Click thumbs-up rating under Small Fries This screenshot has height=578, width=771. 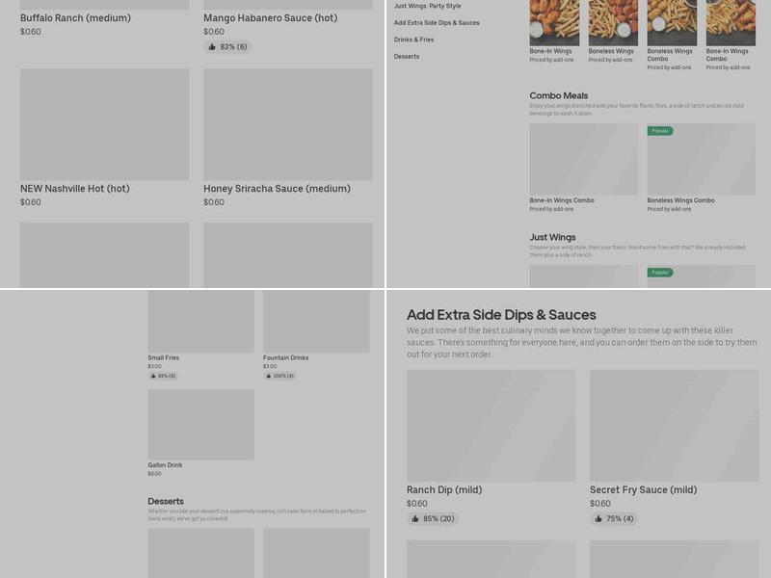point(162,376)
